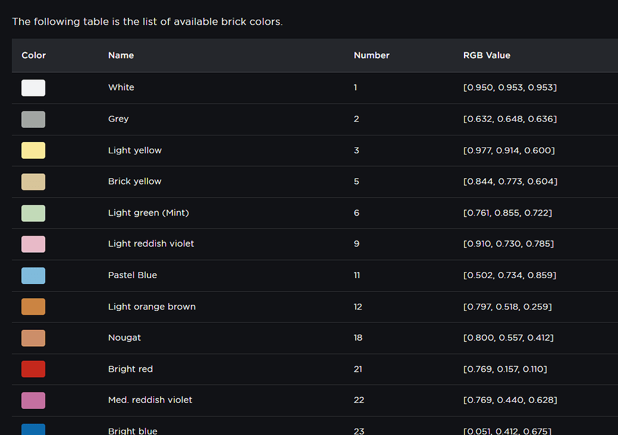Click RGB value [0.950, 0.953, 0.953]
This screenshot has width=618, height=435.
tap(510, 88)
